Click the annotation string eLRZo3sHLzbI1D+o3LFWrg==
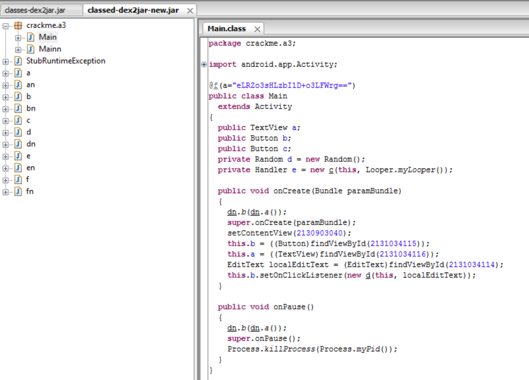Screen dimensions: 529x380 pyautogui.click(x=293, y=86)
